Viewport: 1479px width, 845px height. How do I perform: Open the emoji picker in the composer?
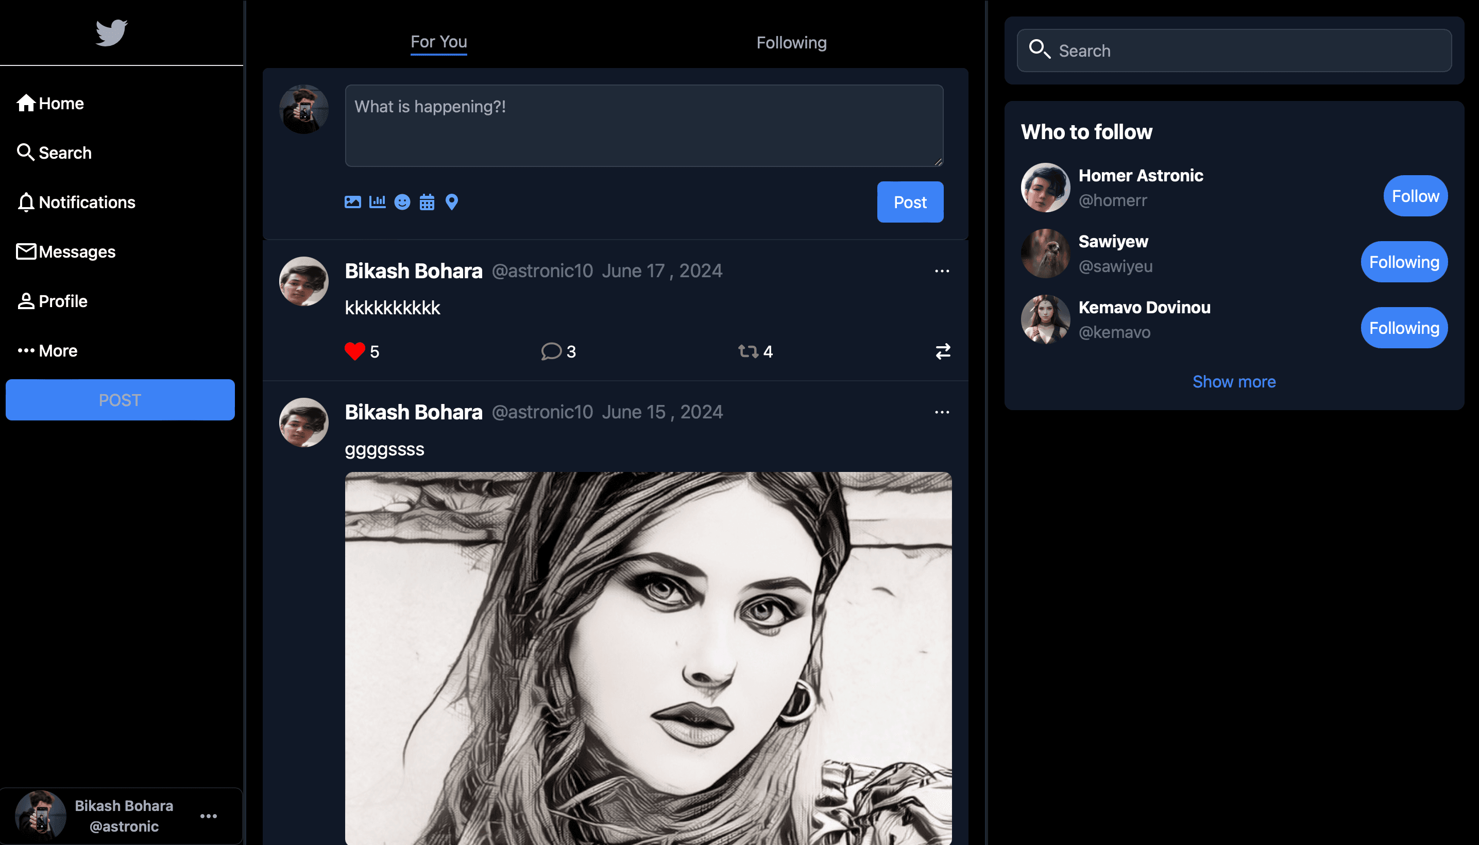[x=402, y=202]
